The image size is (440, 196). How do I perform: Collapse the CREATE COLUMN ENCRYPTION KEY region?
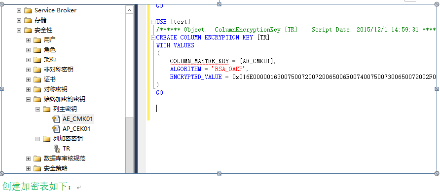[153, 38]
